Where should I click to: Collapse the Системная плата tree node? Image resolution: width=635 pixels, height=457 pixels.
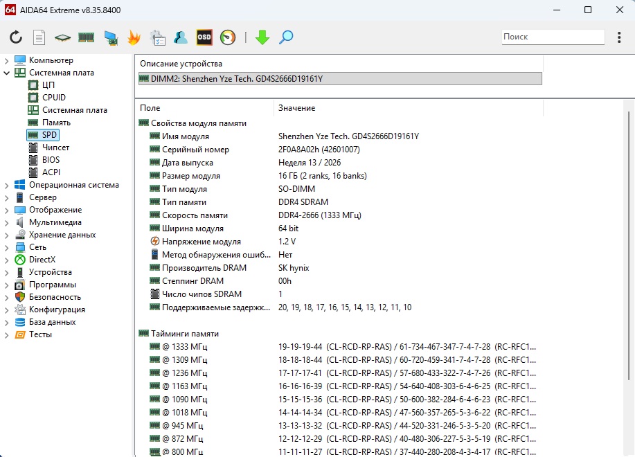point(6,73)
